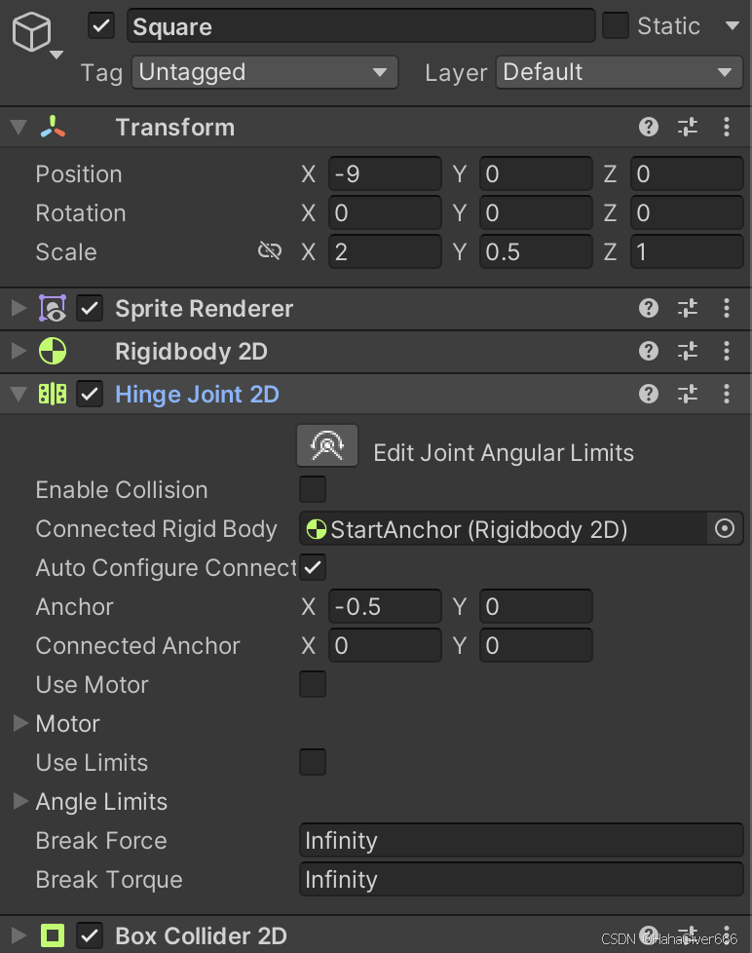The image size is (752, 953).
Task: Open the Layer dropdown
Action: 618,72
